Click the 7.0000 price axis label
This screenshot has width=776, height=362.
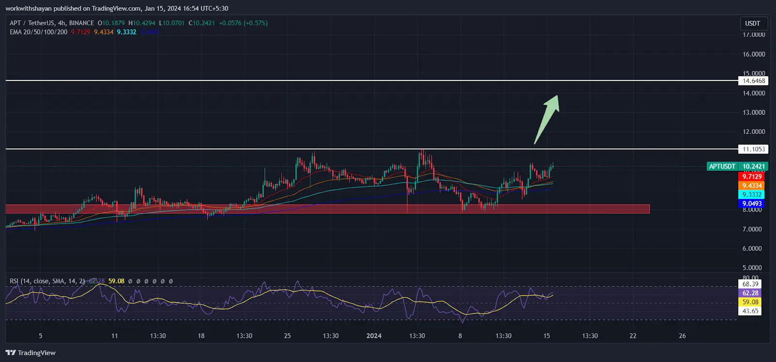tap(752, 229)
